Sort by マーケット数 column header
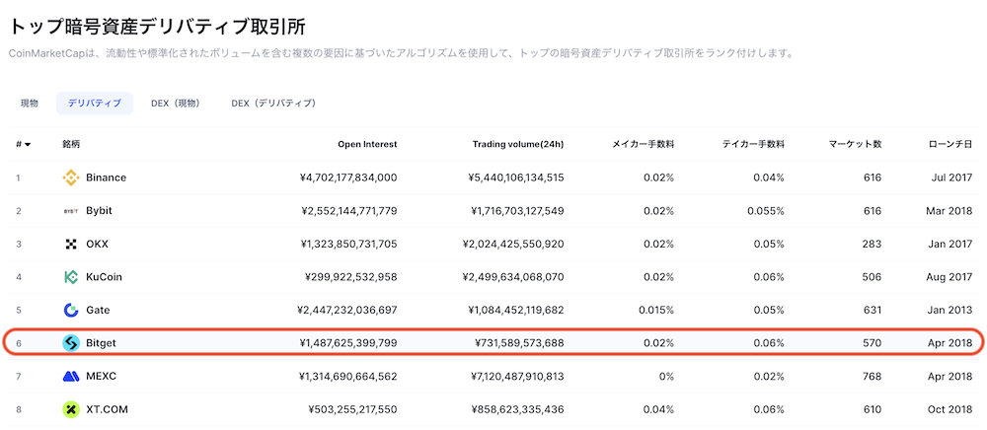 [x=855, y=144]
